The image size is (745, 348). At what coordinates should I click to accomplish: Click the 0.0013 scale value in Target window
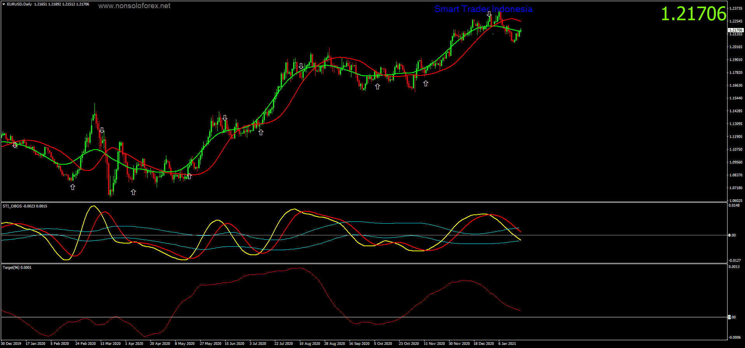click(734, 267)
